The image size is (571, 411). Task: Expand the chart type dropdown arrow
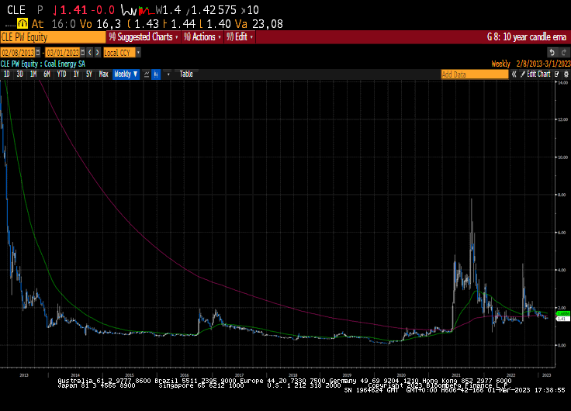coord(168,74)
